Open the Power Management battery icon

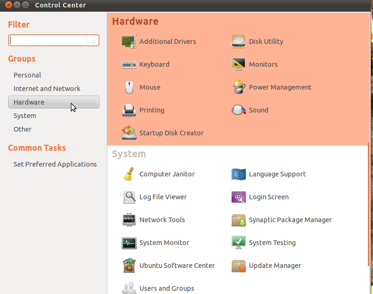click(238, 87)
